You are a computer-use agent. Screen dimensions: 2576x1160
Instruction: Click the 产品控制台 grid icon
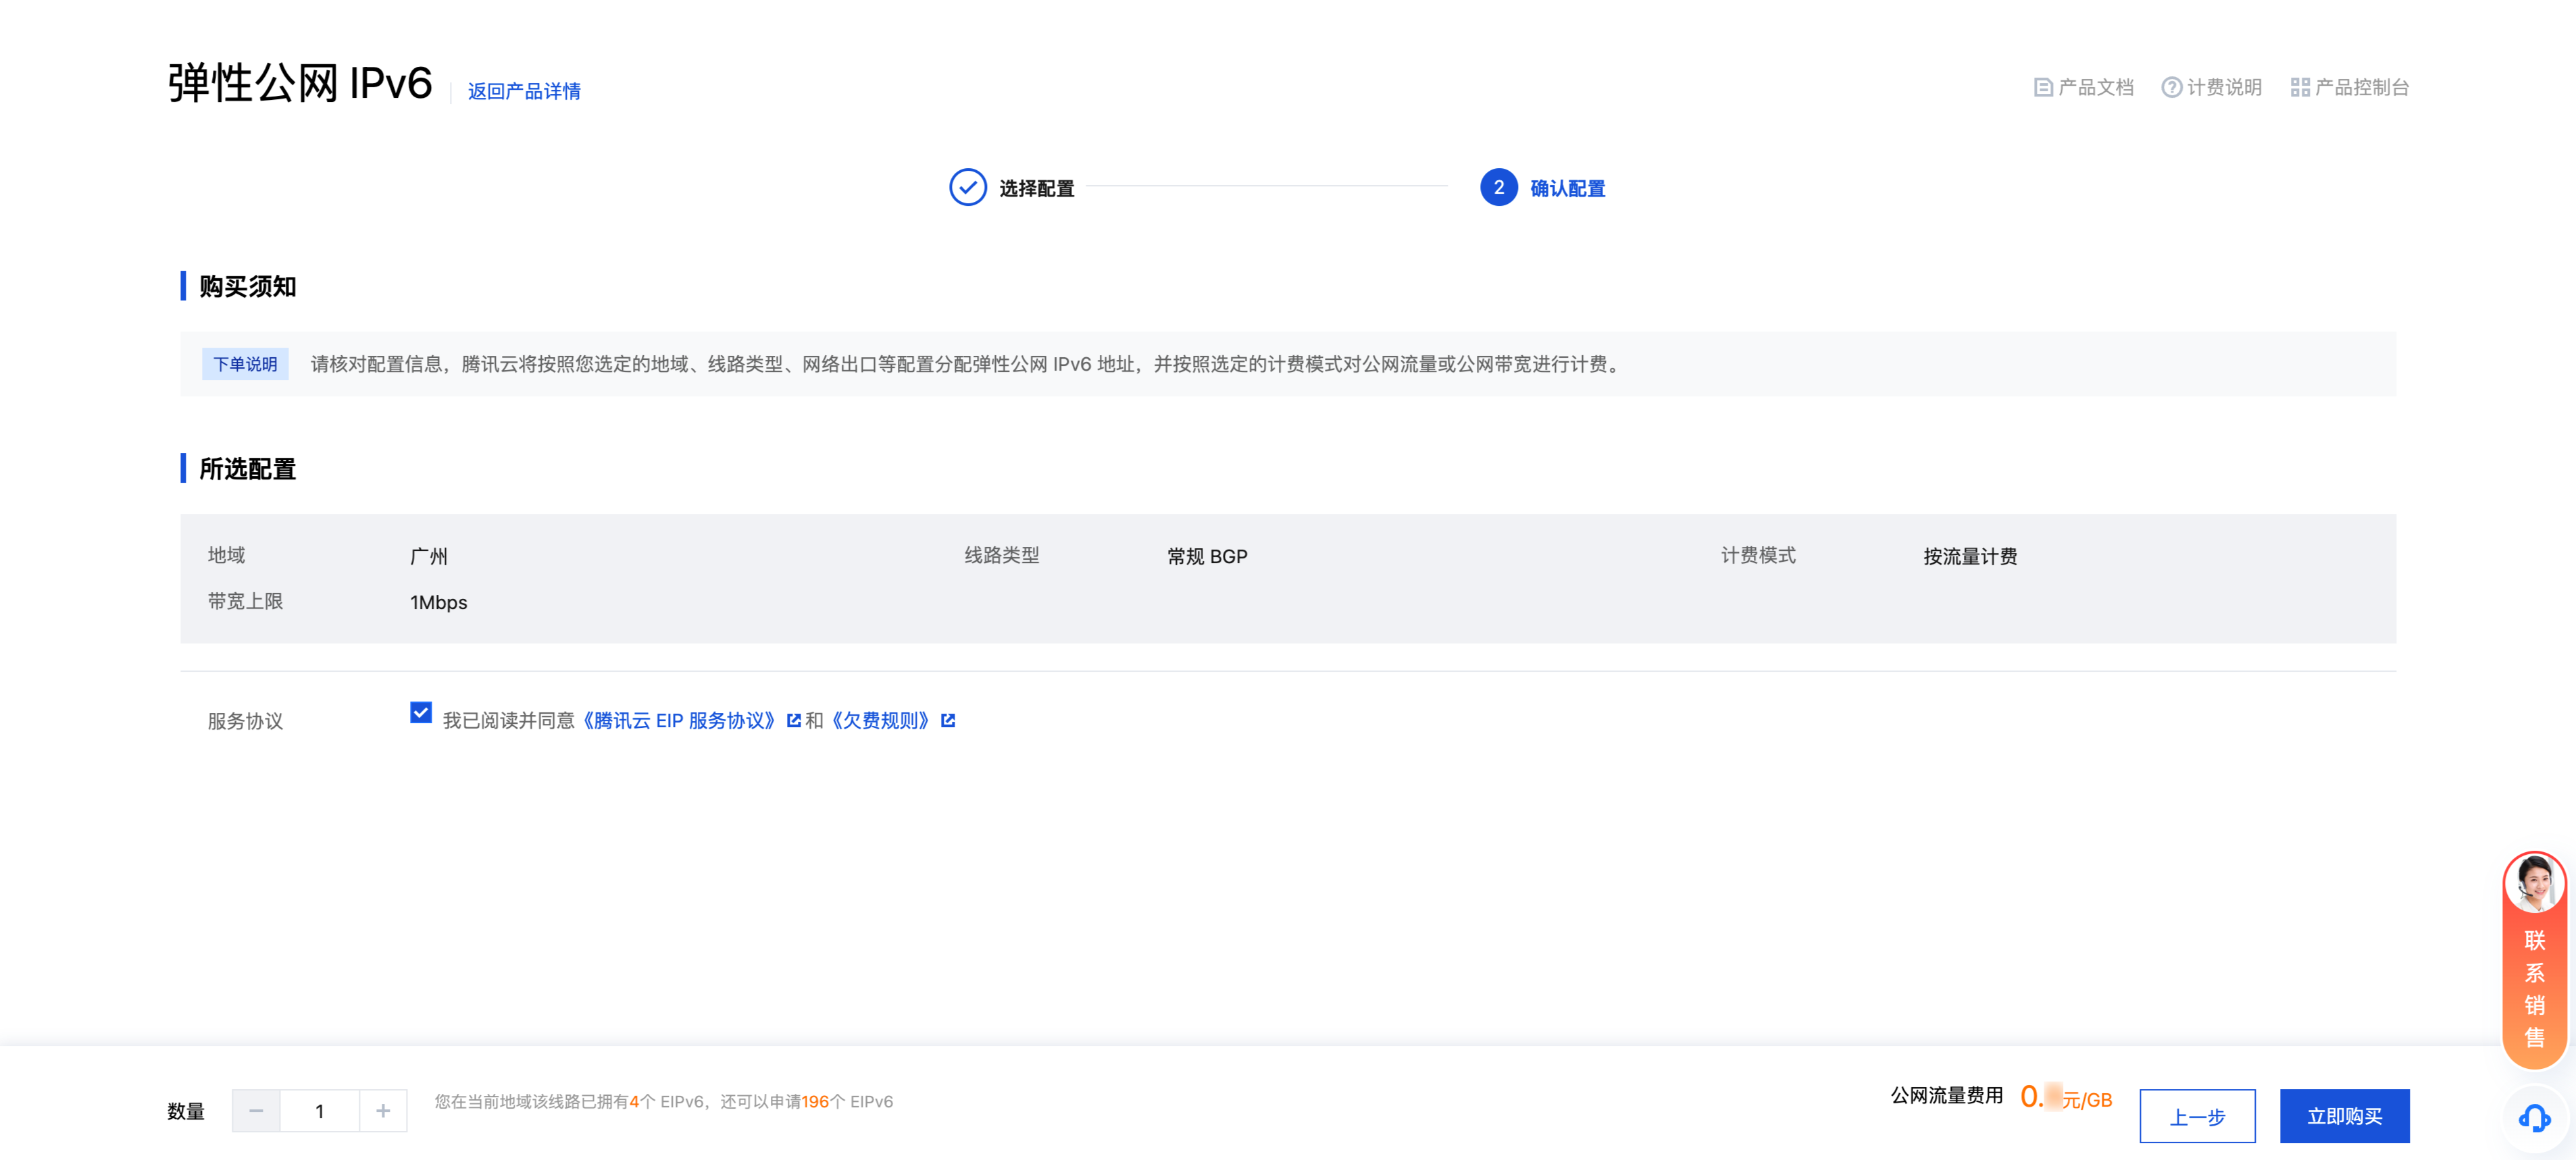(x=2300, y=88)
